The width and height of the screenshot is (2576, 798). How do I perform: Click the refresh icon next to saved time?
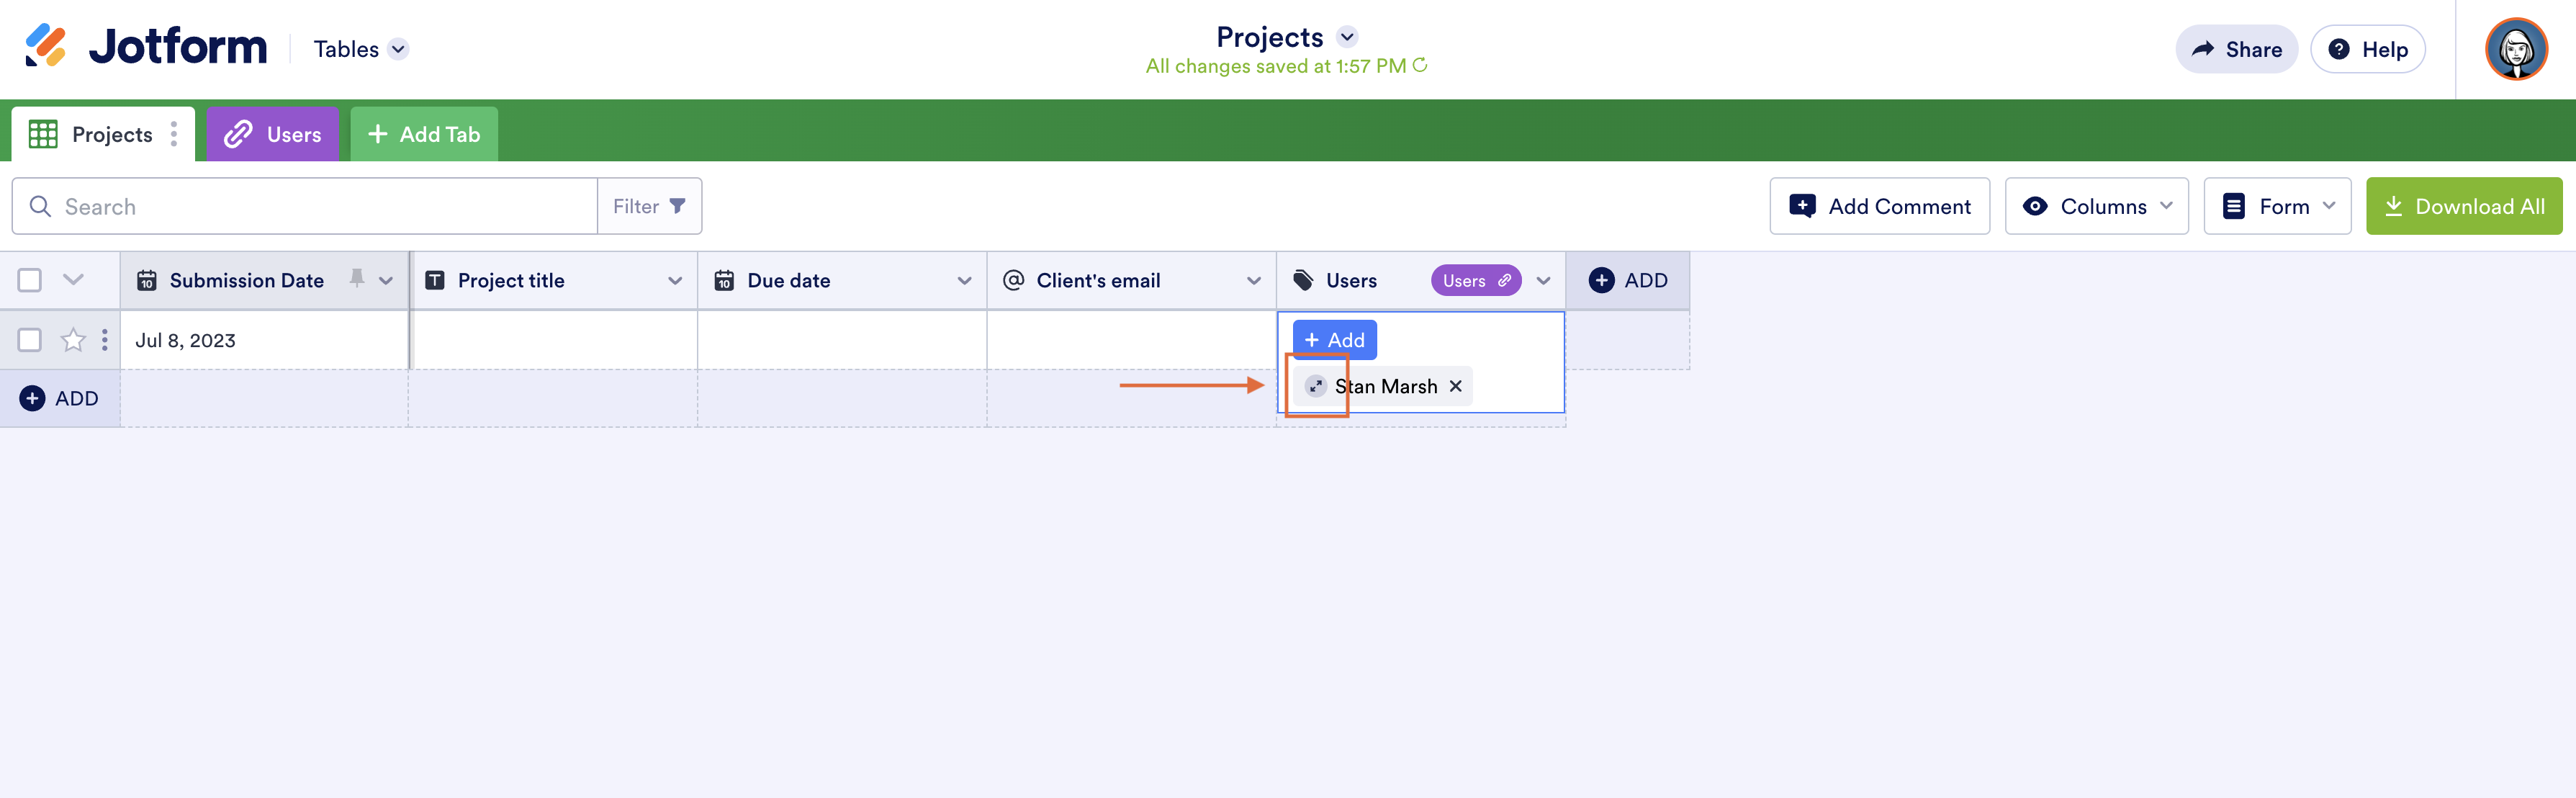pyautogui.click(x=1420, y=66)
